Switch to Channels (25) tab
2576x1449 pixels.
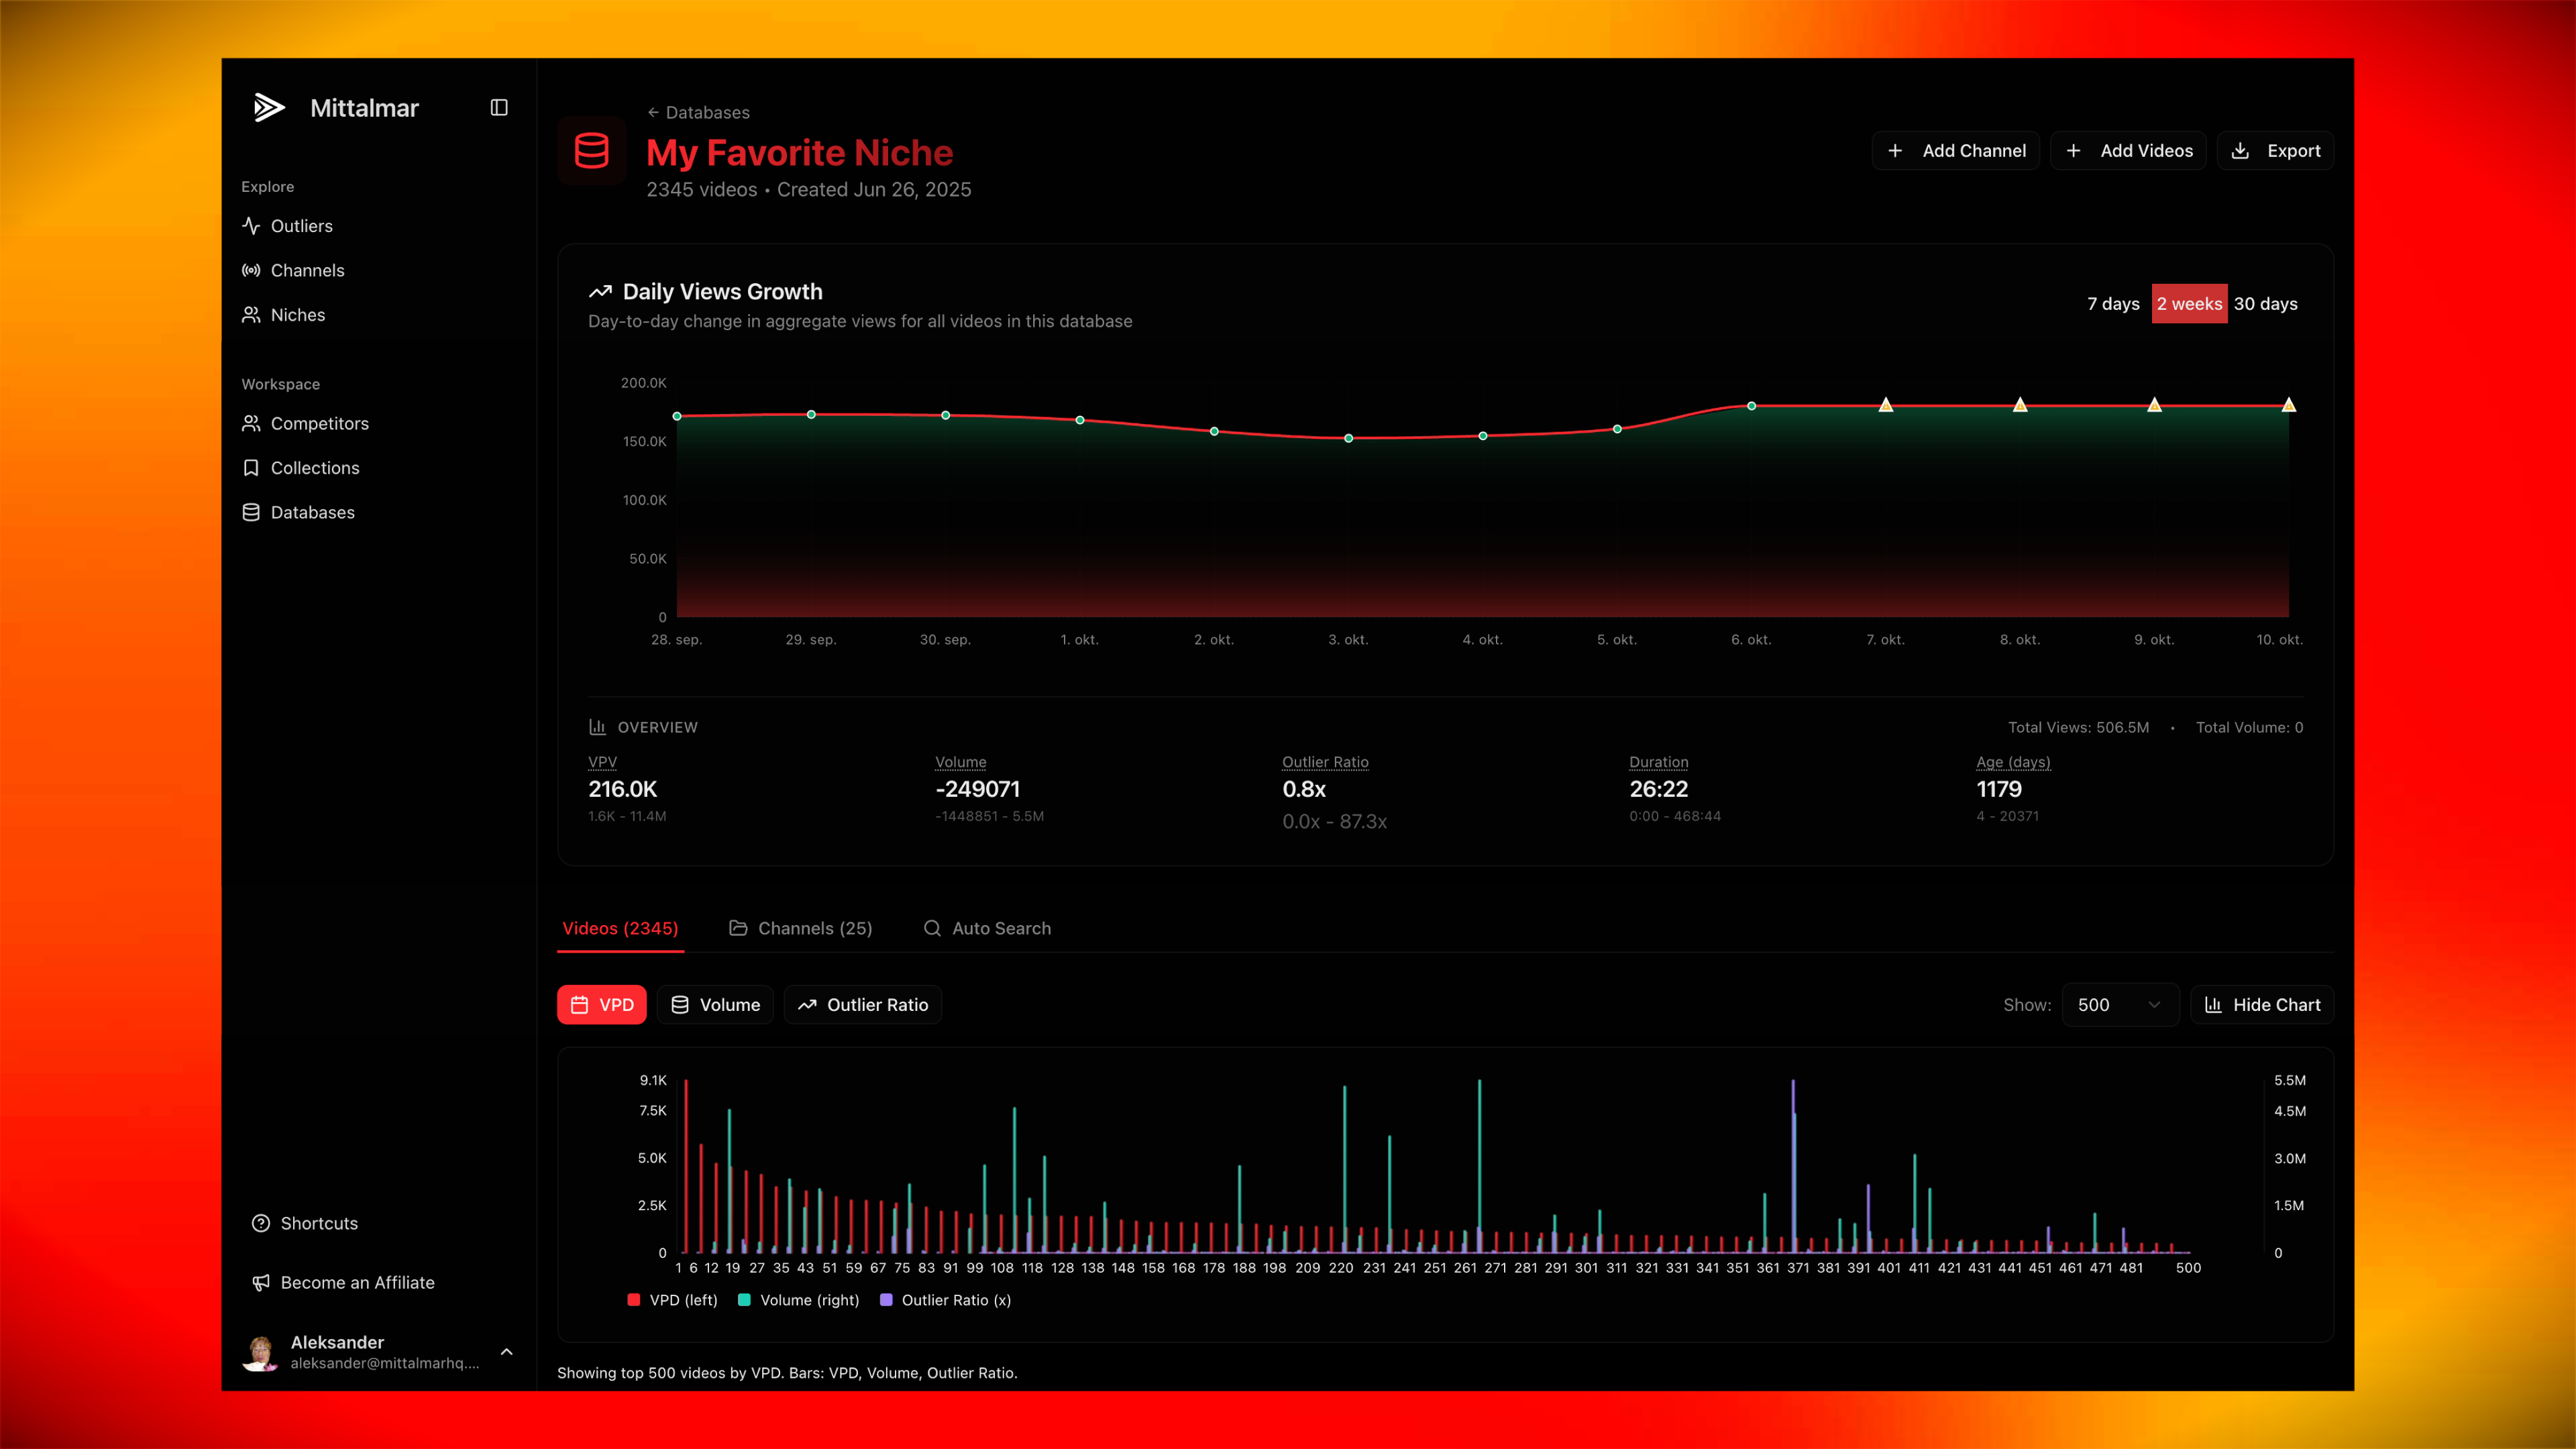click(x=801, y=928)
